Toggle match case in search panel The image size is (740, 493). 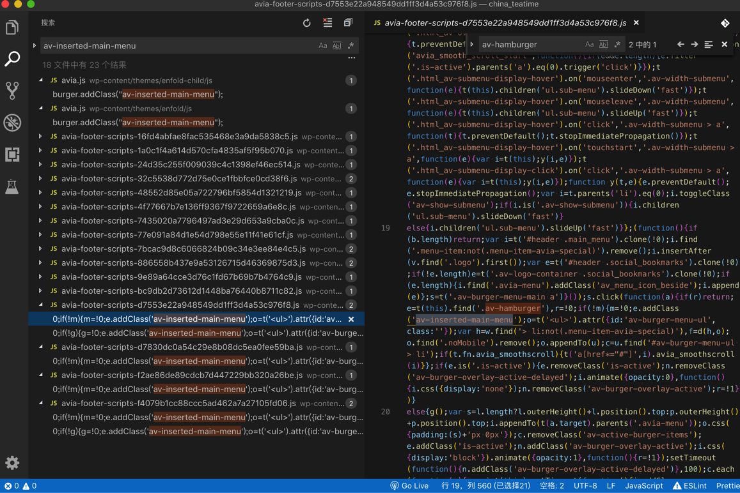coord(323,46)
